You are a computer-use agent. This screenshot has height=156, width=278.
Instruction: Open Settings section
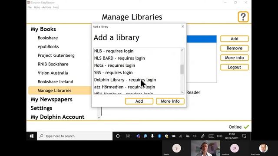tap(41, 108)
